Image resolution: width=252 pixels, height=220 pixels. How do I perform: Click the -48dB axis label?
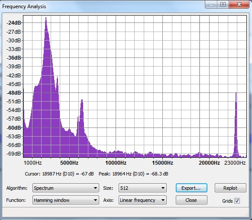click(14, 93)
